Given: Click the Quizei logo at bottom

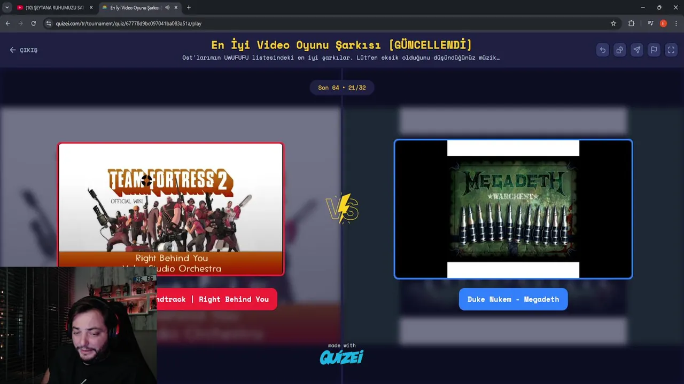Looking at the screenshot, I should [341, 356].
